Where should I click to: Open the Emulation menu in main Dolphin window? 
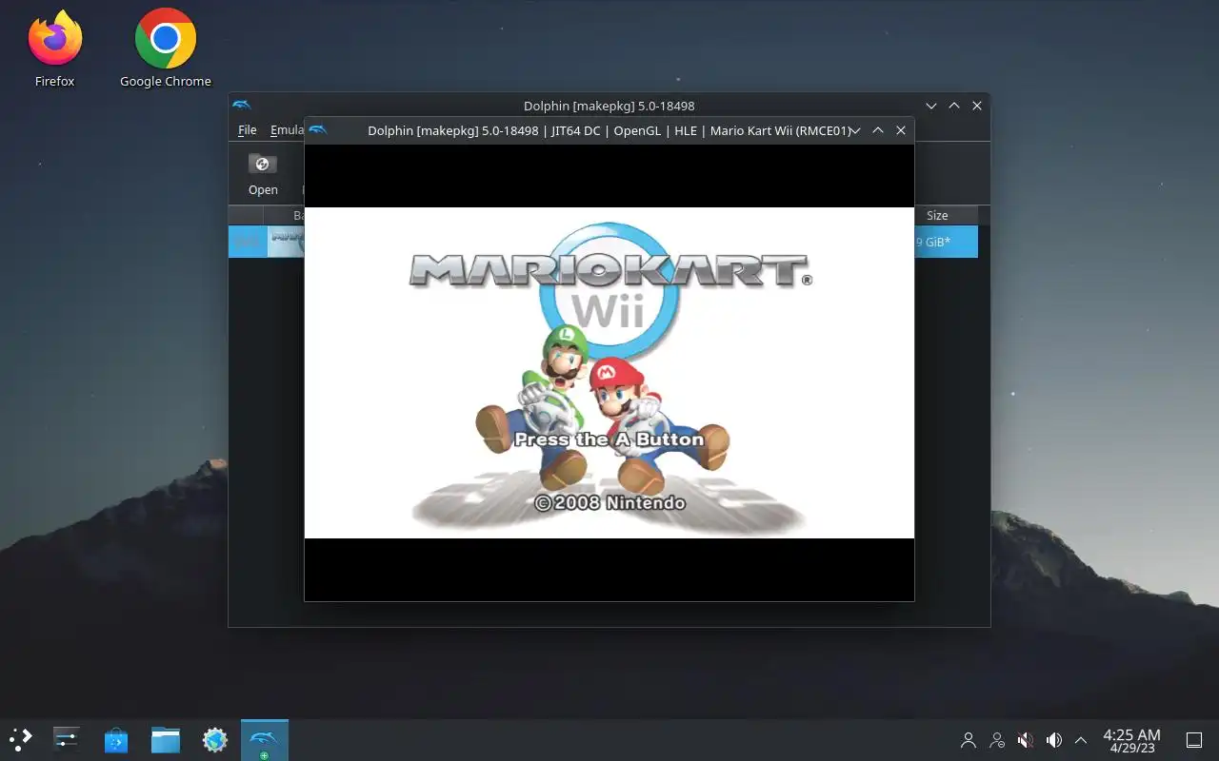tap(286, 130)
